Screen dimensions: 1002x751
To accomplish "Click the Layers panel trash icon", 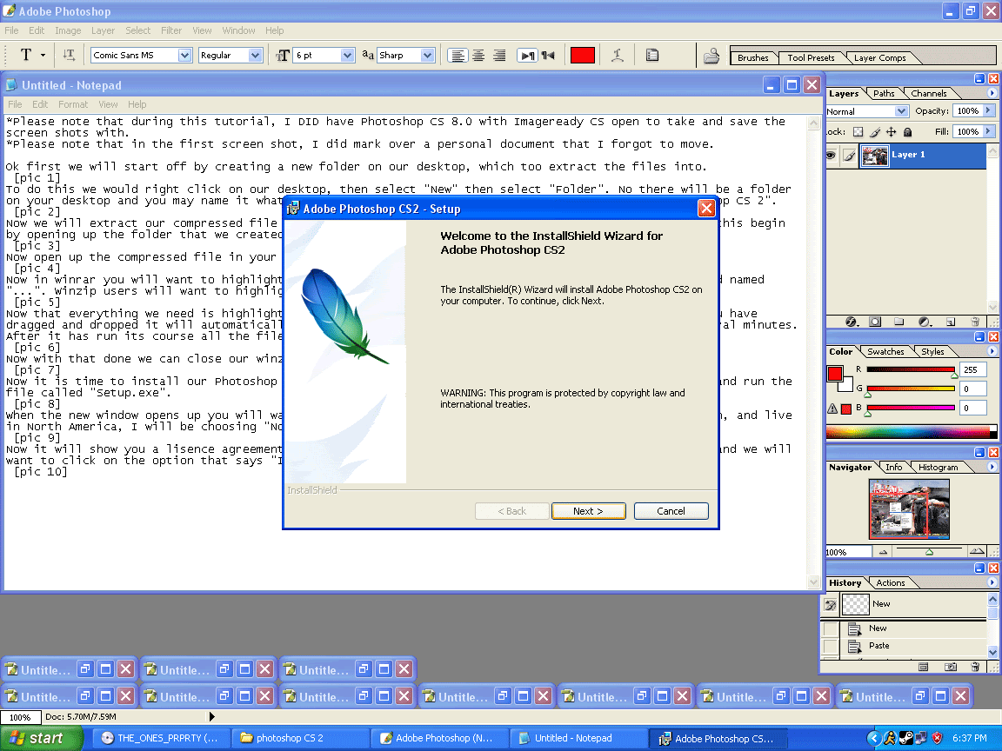I will pyautogui.click(x=975, y=322).
